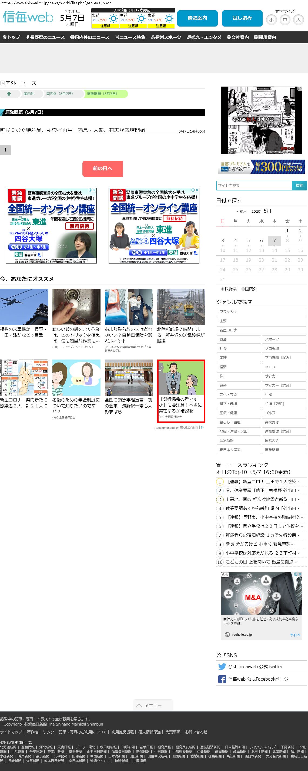Go to previous month via <前月
308x771 pixels.
click(242, 211)
